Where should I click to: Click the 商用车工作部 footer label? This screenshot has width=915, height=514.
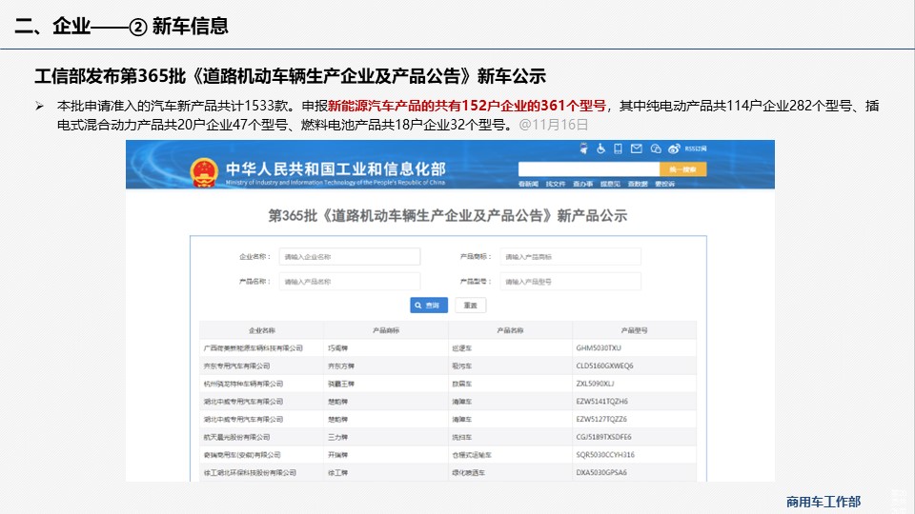click(x=823, y=502)
